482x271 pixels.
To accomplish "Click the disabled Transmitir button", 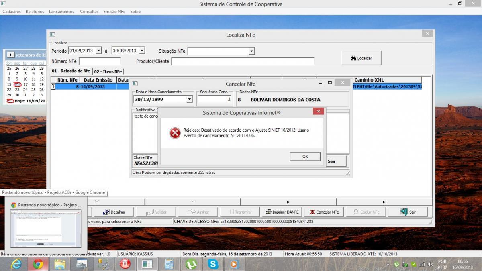I will pos(240,212).
